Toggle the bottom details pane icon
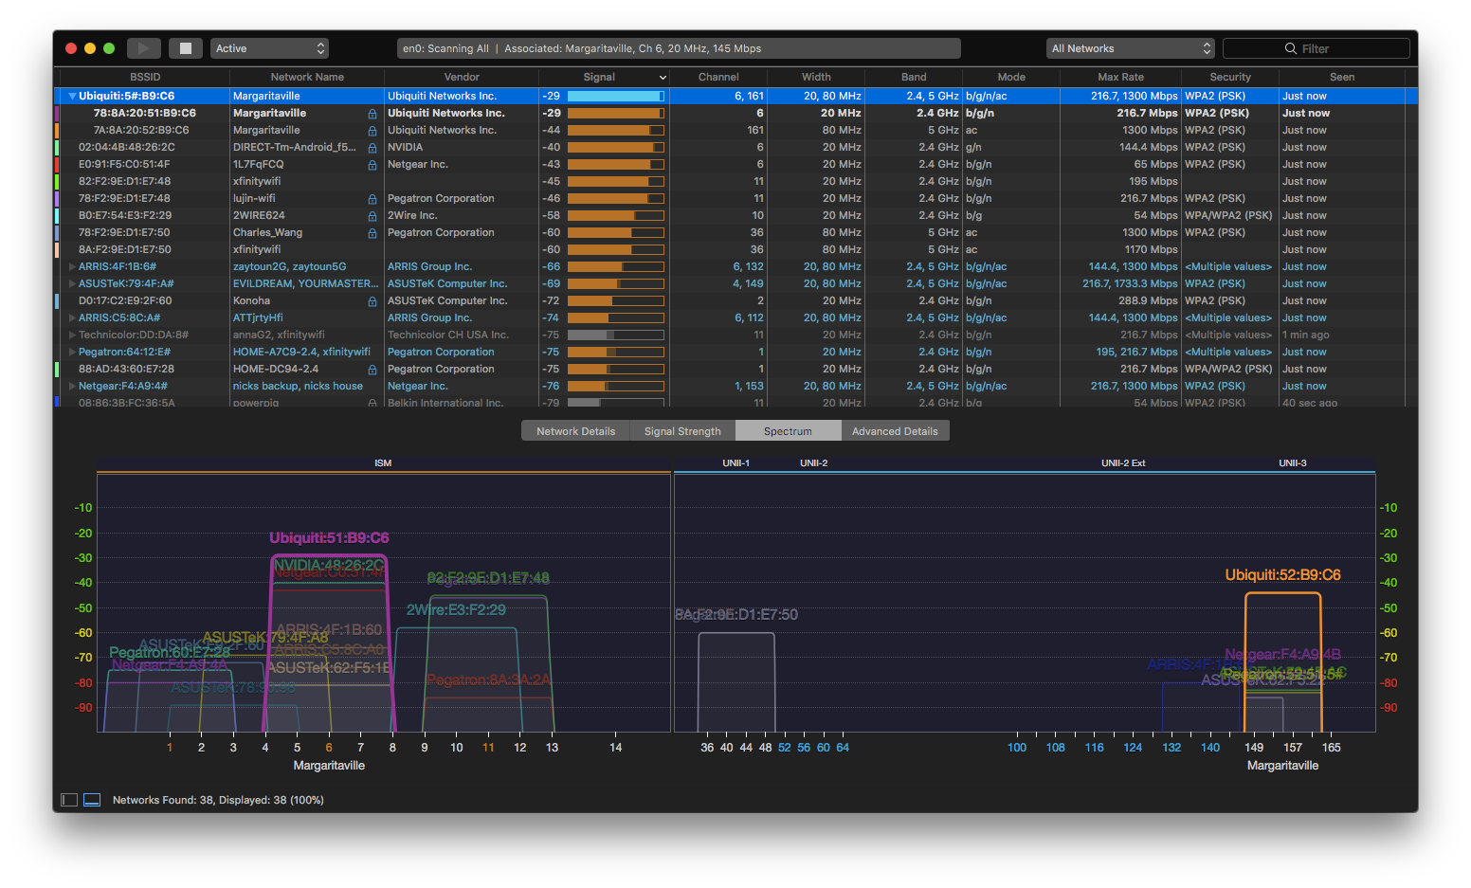Screen dimensions: 1471x888 [x=92, y=800]
